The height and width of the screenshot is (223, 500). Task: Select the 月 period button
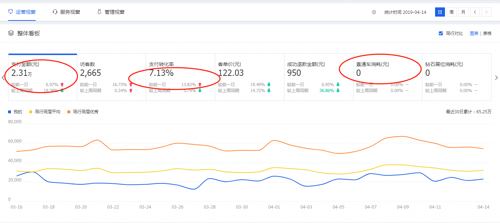pyautogui.click(x=463, y=12)
